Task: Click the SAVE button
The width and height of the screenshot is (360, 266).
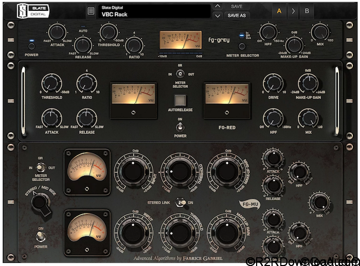Action: click(237, 7)
